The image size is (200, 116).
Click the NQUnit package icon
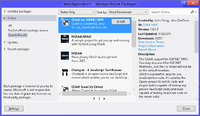point(65,56)
